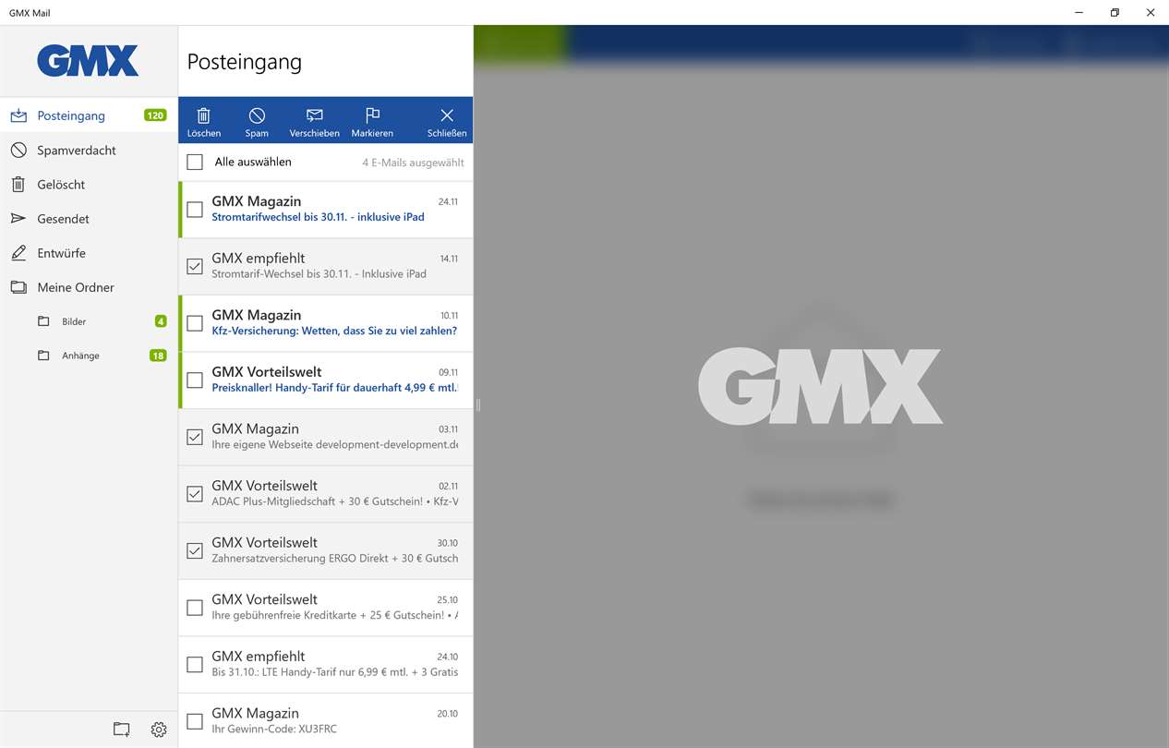Open the Spamverdacht folder
The width and height of the screenshot is (1169, 748).
(x=89, y=150)
